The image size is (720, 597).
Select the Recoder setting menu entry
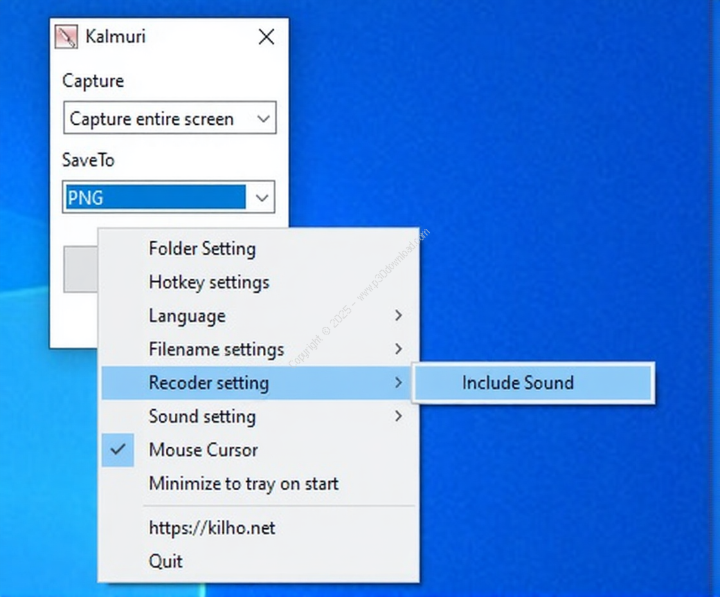[x=209, y=383]
